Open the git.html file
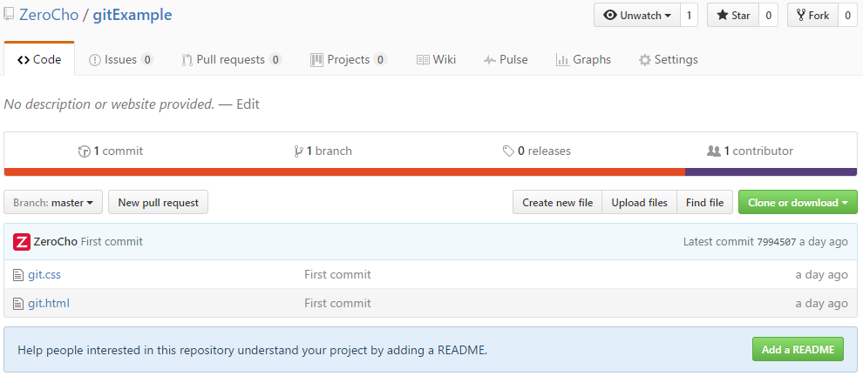The width and height of the screenshot is (863, 376). click(49, 303)
